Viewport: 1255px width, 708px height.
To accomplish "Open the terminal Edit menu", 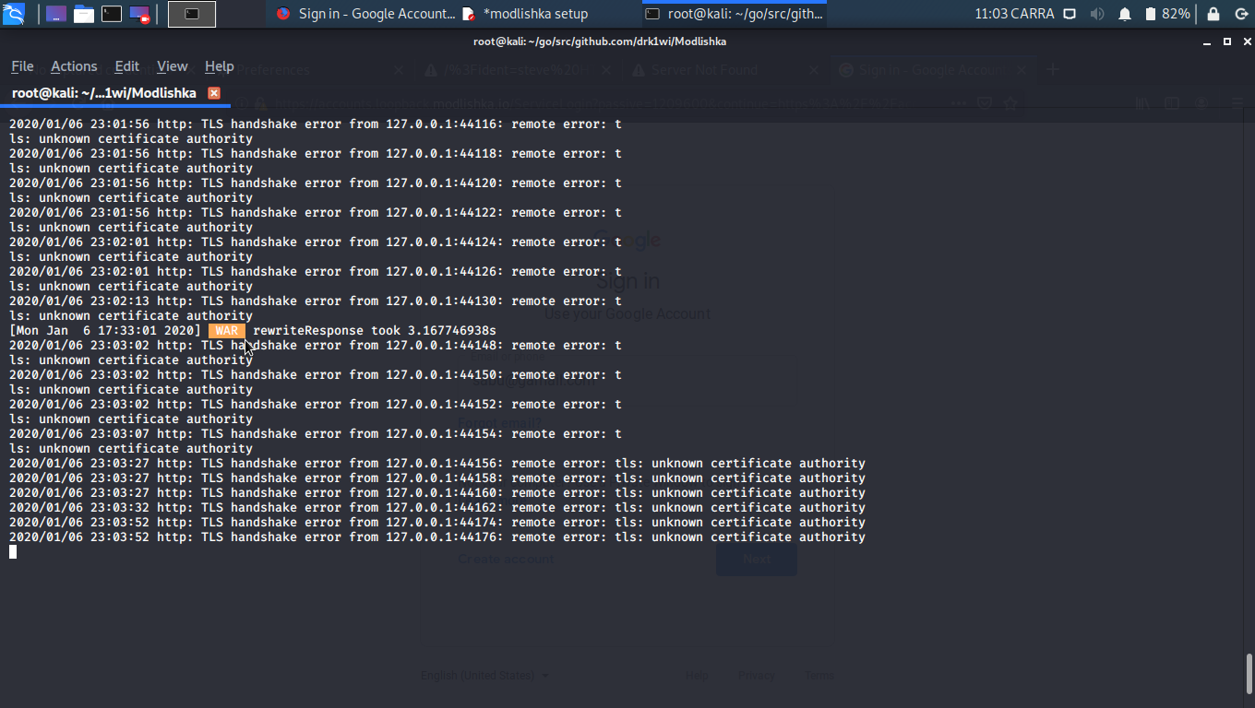I will tap(126, 66).
